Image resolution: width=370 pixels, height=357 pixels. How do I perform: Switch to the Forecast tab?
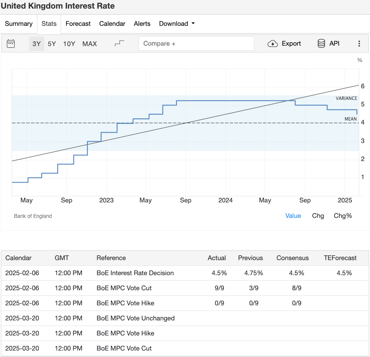78,24
